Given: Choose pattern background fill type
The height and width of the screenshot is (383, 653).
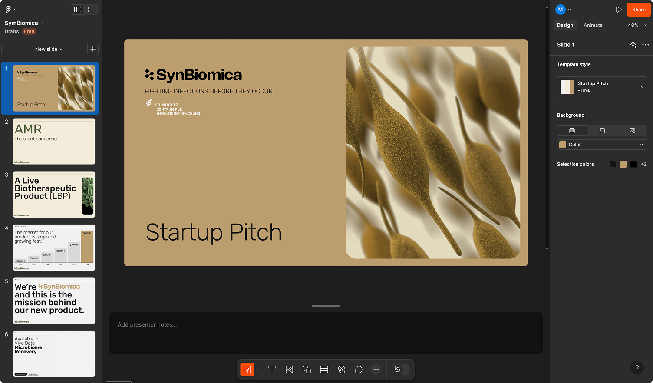Looking at the screenshot, I should [602, 131].
